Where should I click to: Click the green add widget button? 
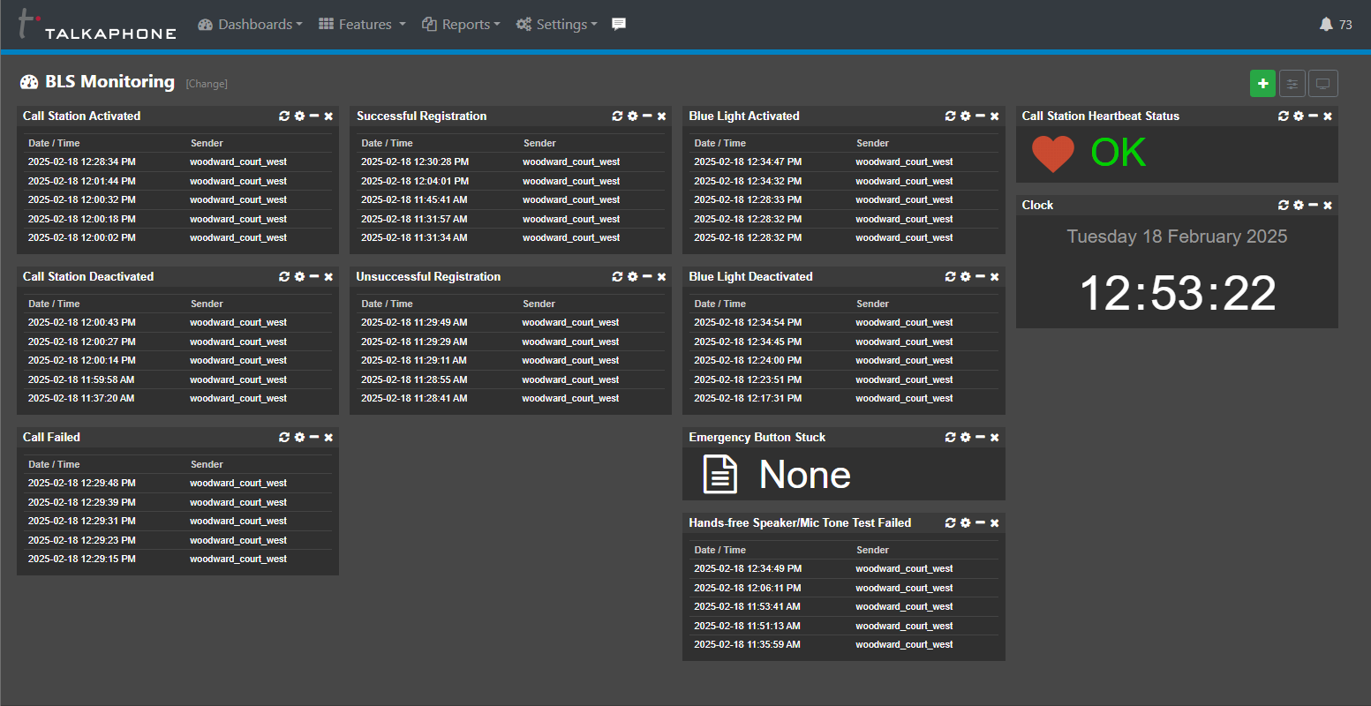click(1262, 84)
